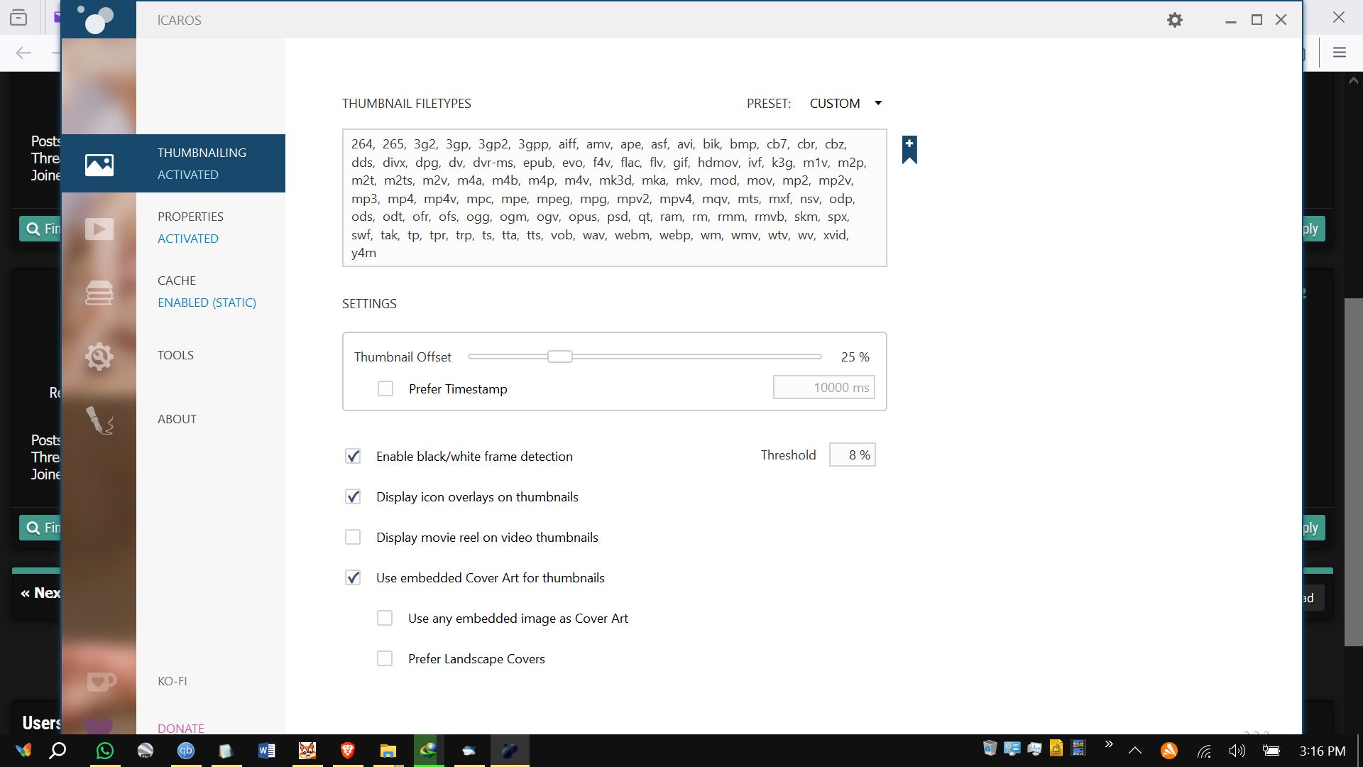Click the bookmark save-preset icon
The height and width of the screenshot is (767, 1363).
coord(909,150)
